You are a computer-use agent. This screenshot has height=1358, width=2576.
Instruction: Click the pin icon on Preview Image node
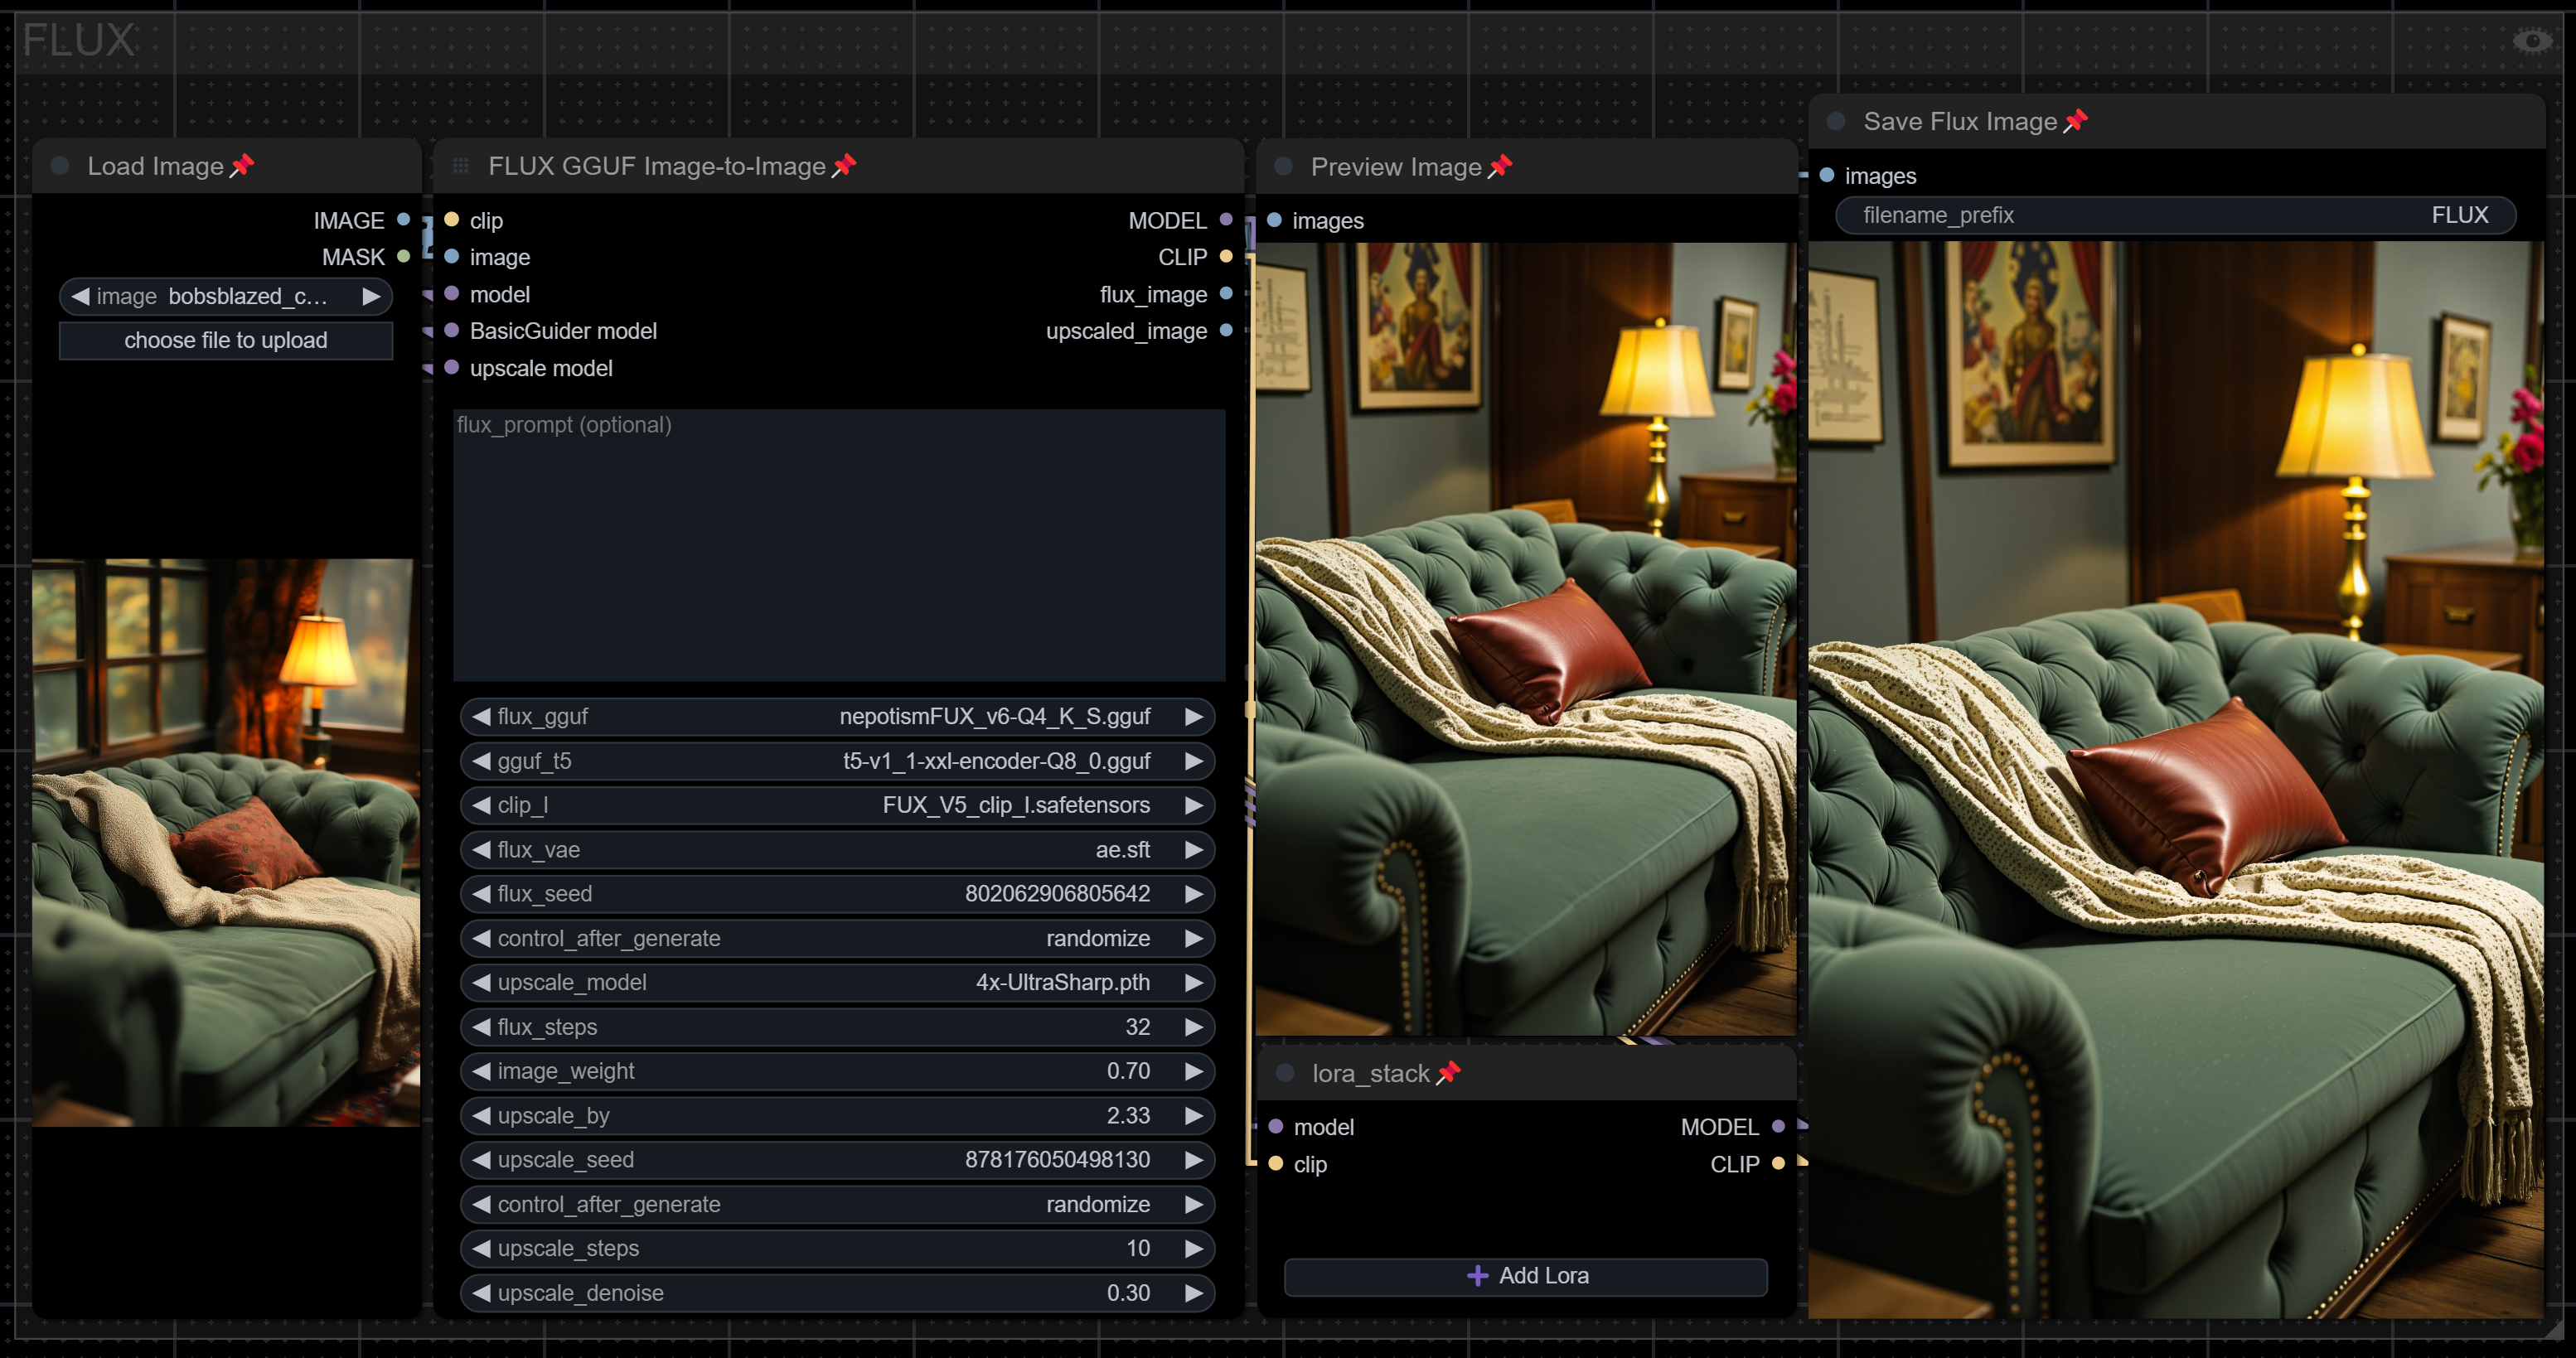tap(1499, 167)
